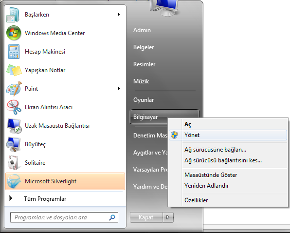Screen dimensions: 290x233
Task: Choose Yönet from the context menu
Action: [x=228, y=135]
